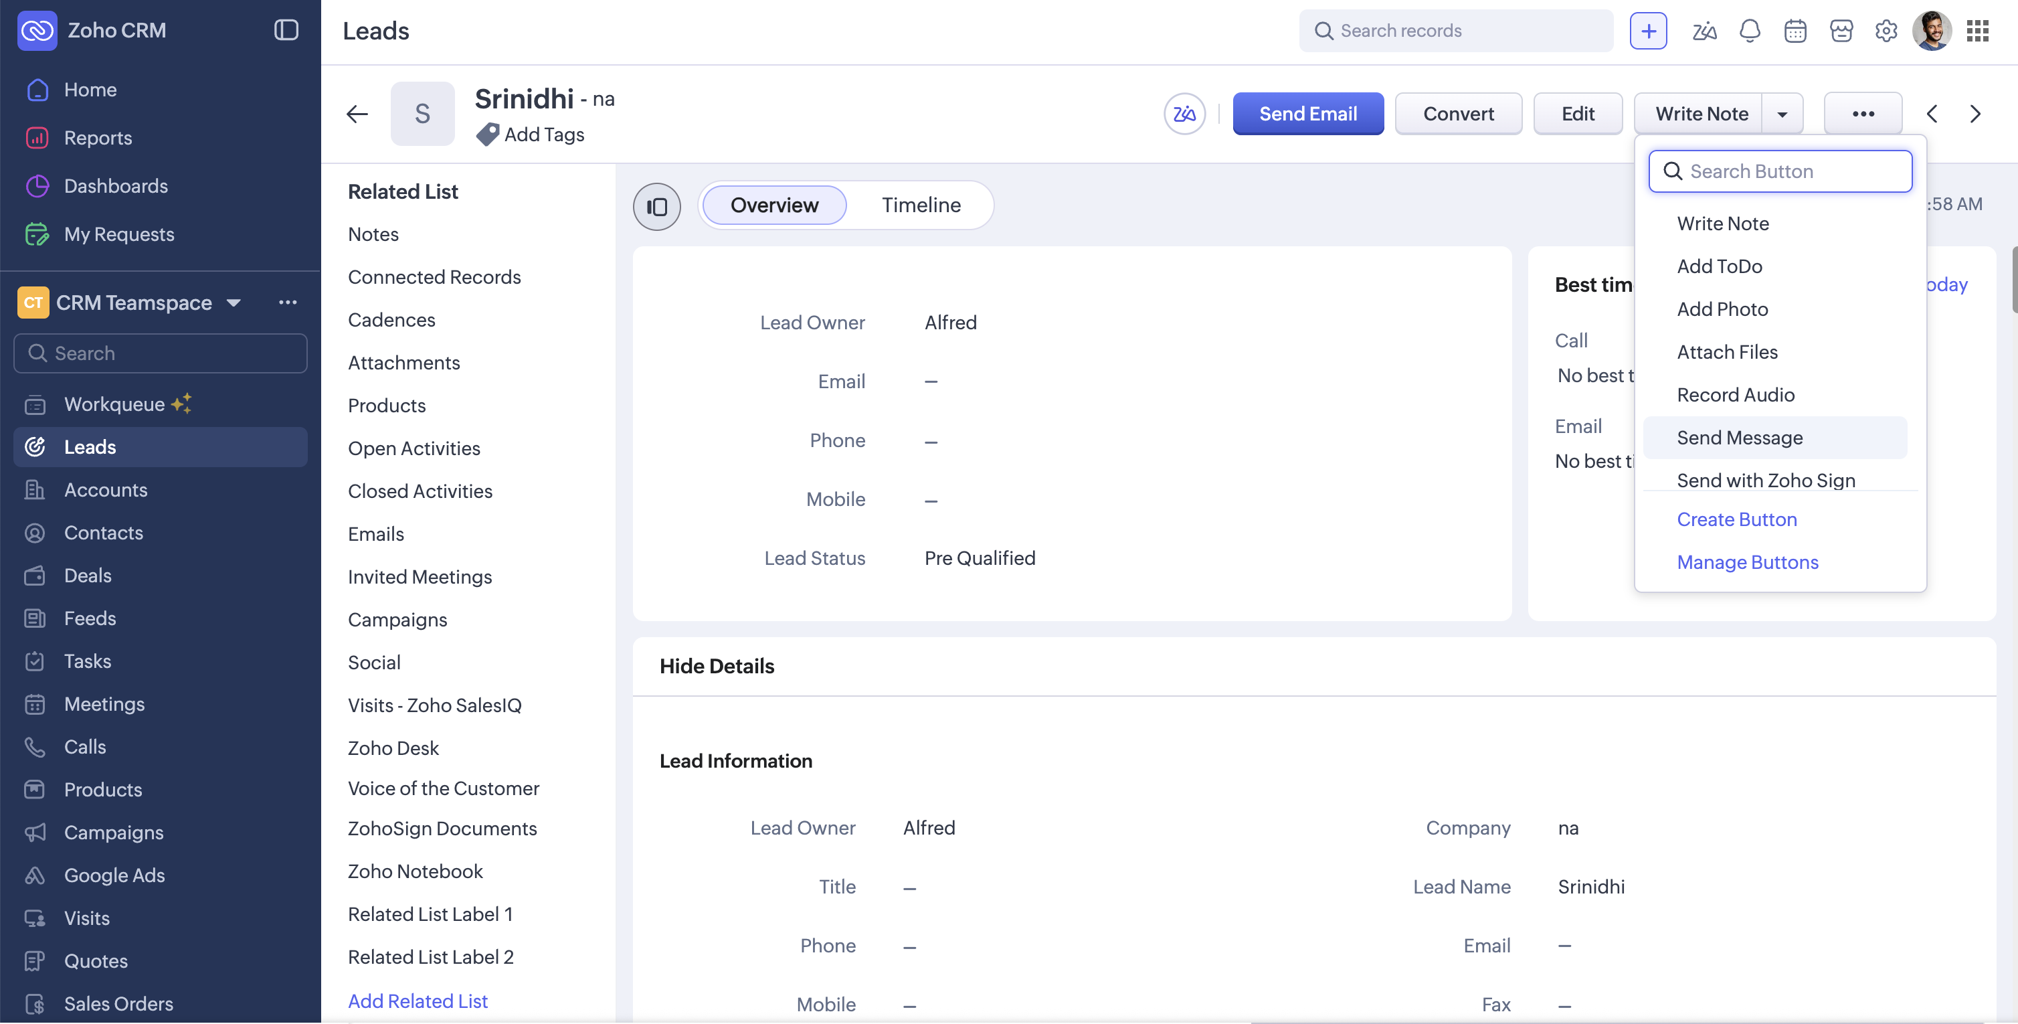Toggle the related list panel button

click(x=656, y=206)
